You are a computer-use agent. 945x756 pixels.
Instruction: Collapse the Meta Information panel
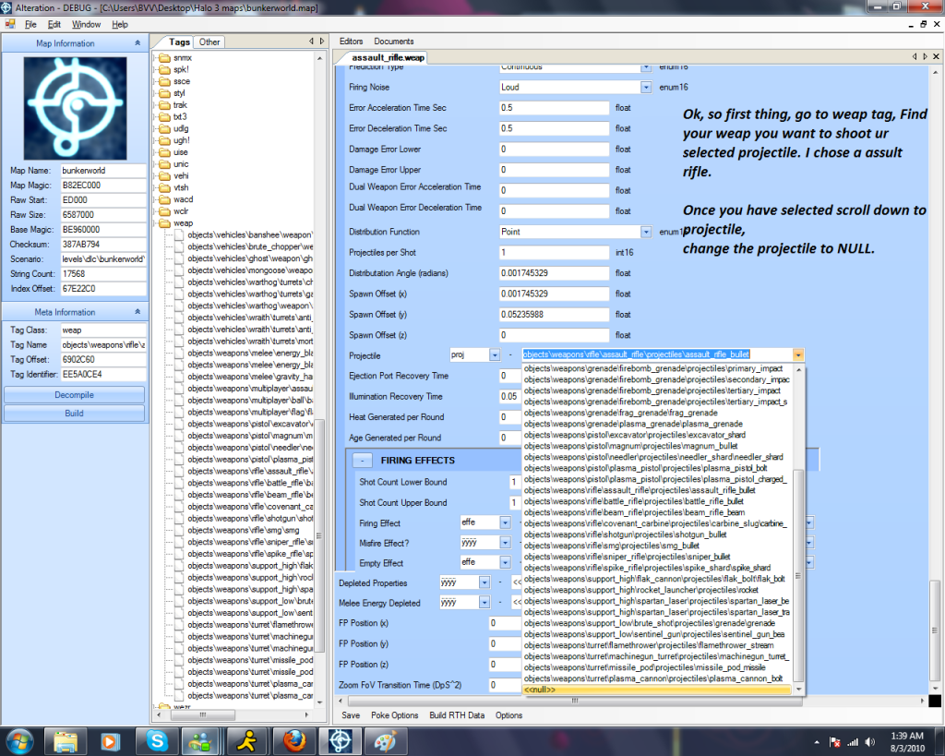tap(138, 312)
